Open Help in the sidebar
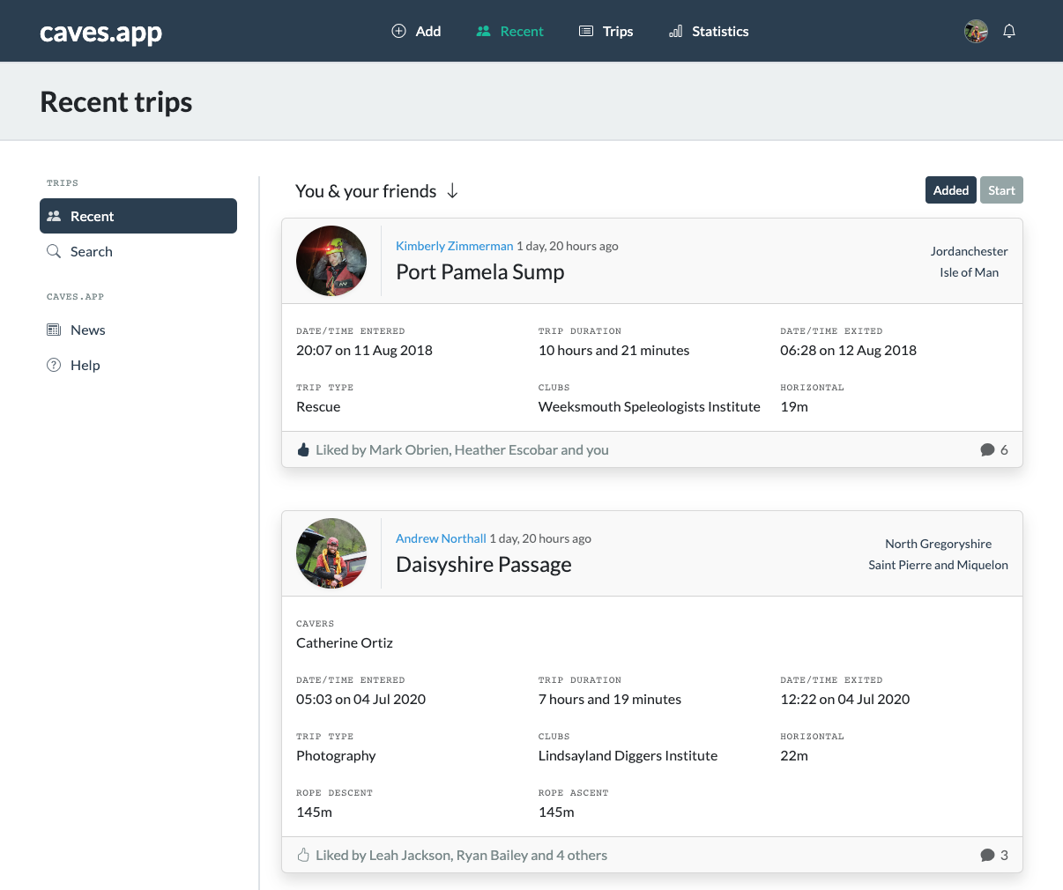The height and width of the screenshot is (890, 1063). [x=85, y=365]
